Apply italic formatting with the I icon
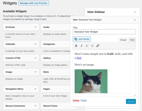 click(x=81, y=46)
